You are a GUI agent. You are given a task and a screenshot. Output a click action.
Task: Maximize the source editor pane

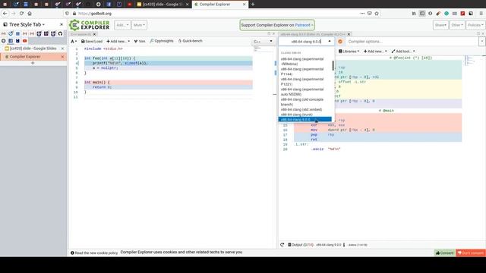[269, 33]
